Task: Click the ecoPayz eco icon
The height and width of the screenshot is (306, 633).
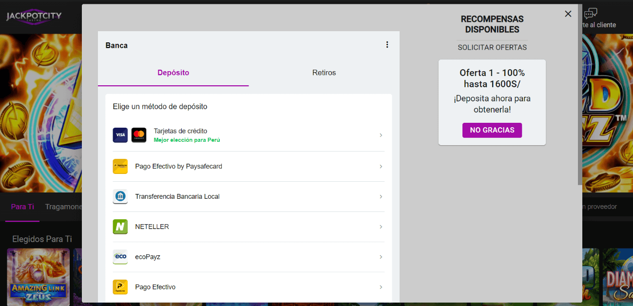Action: (120, 257)
